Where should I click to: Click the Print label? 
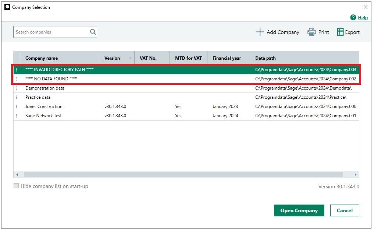[x=323, y=32]
